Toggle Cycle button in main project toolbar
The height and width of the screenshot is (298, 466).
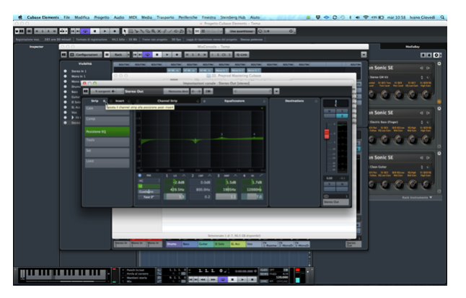click(x=85, y=31)
